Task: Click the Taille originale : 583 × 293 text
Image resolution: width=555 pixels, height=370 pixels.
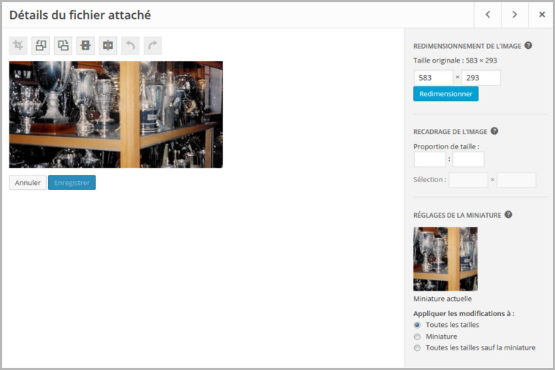Action: pos(455,60)
